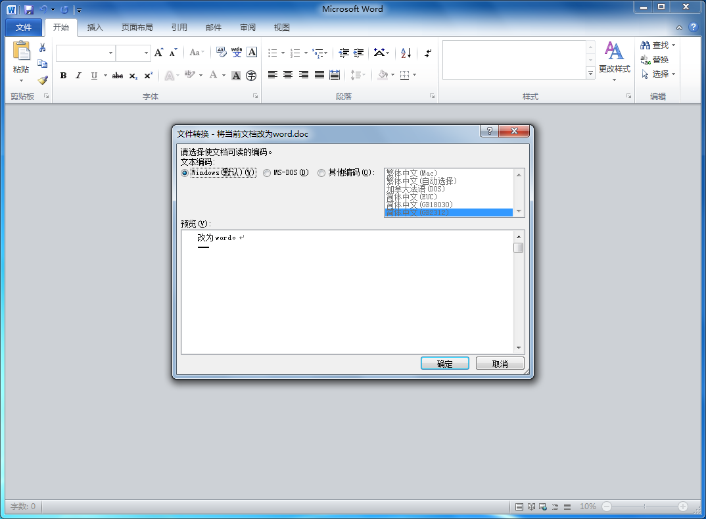This screenshot has width=706, height=519.
Task: Click the 确定 OK button
Action: [445, 364]
